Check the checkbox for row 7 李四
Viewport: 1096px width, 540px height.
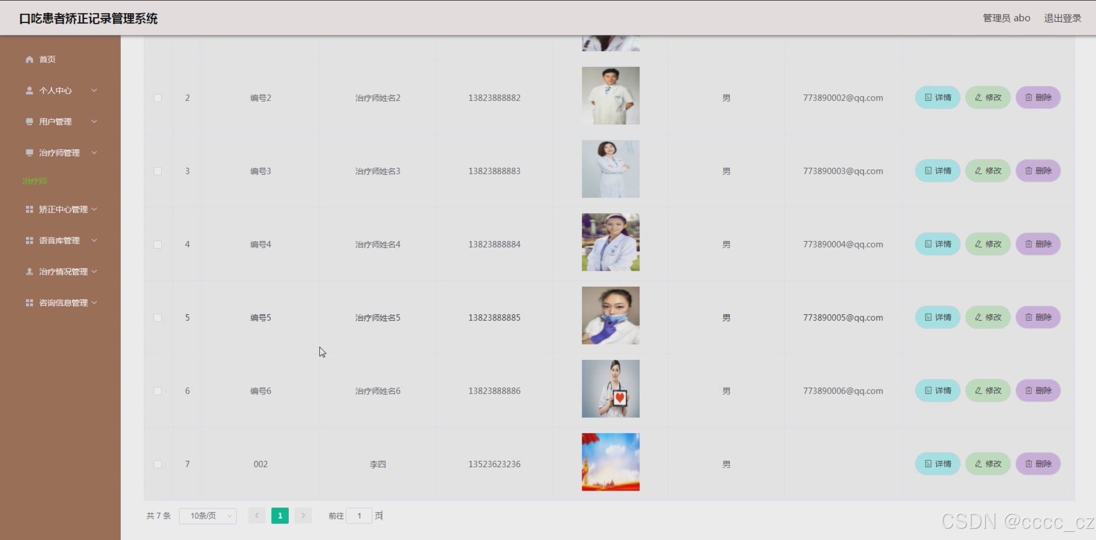pos(158,464)
